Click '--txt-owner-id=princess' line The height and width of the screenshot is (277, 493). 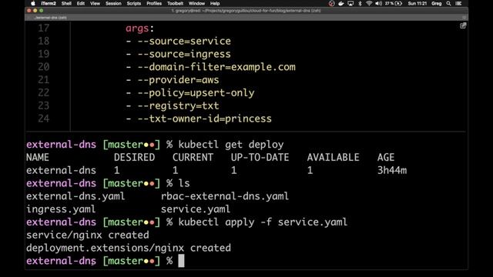point(199,118)
